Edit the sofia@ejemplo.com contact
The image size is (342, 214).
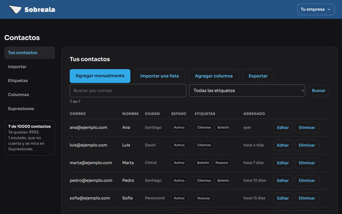(283, 198)
